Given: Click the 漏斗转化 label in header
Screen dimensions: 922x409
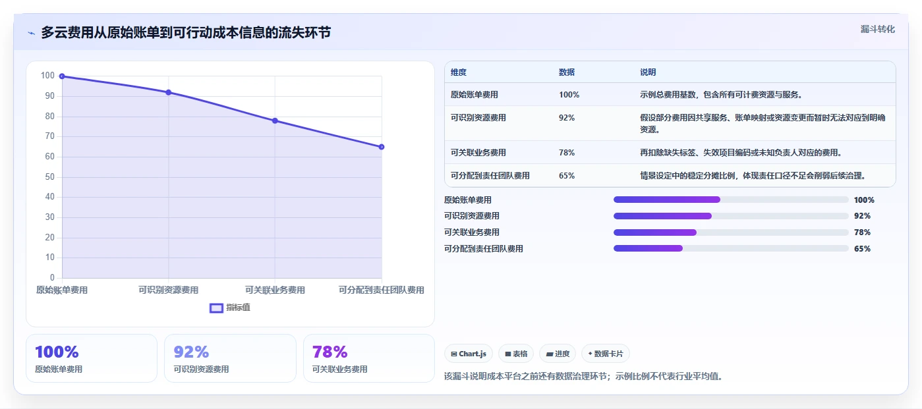Looking at the screenshot, I should (x=877, y=29).
